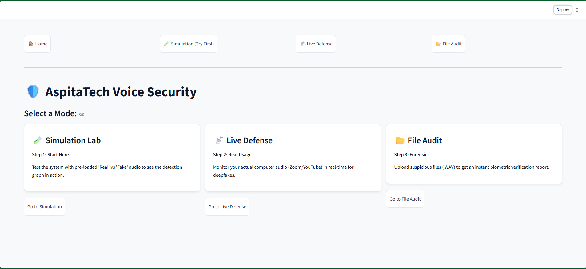This screenshot has height=269, width=586.
Task: Click Go to Live Defense button
Action: [x=227, y=207]
